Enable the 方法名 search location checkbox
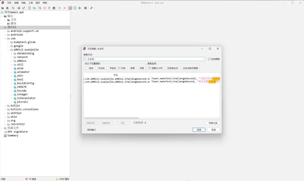This screenshot has height=181, width=304. coord(96,68)
